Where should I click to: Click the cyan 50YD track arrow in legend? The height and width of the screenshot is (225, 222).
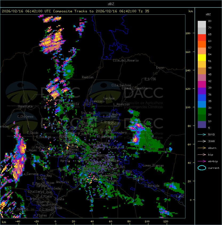click(x=202, y=135)
